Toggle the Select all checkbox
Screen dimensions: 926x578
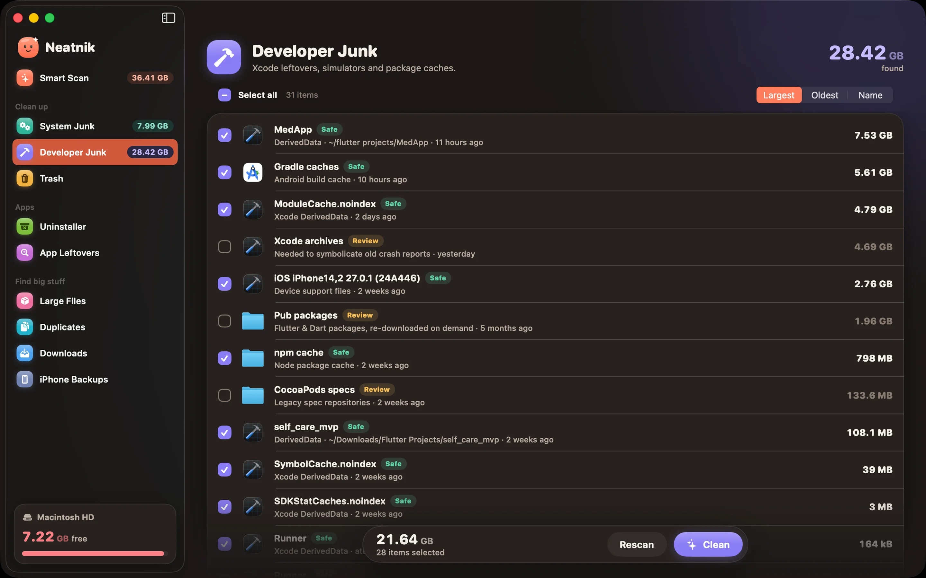point(225,95)
